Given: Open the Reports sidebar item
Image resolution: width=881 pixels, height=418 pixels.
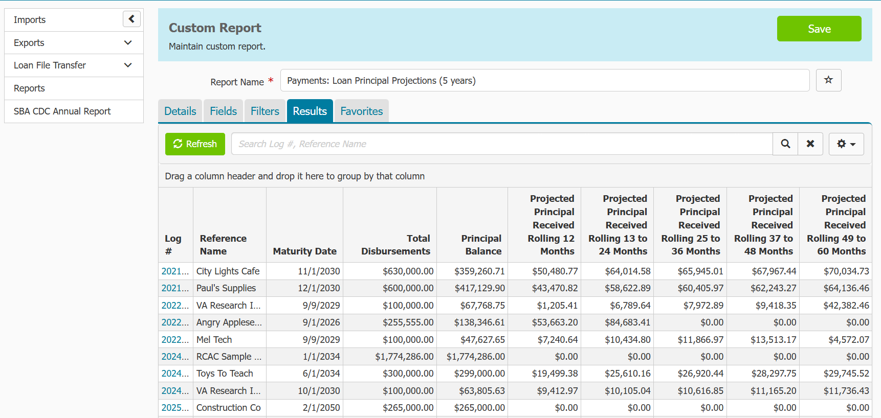Looking at the screenshot, I should [74, 88].
